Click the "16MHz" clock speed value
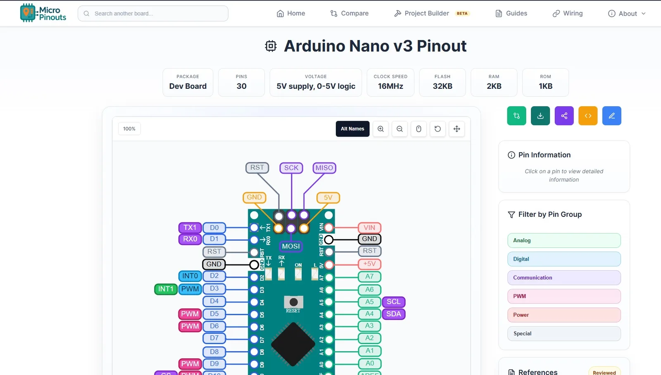The image size is (661, 375). [390, 86]
